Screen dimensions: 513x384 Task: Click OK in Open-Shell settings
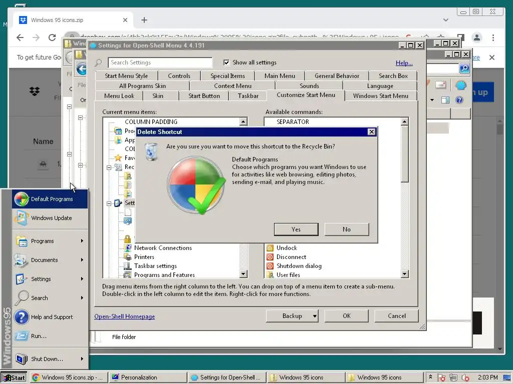coord(347,316)
